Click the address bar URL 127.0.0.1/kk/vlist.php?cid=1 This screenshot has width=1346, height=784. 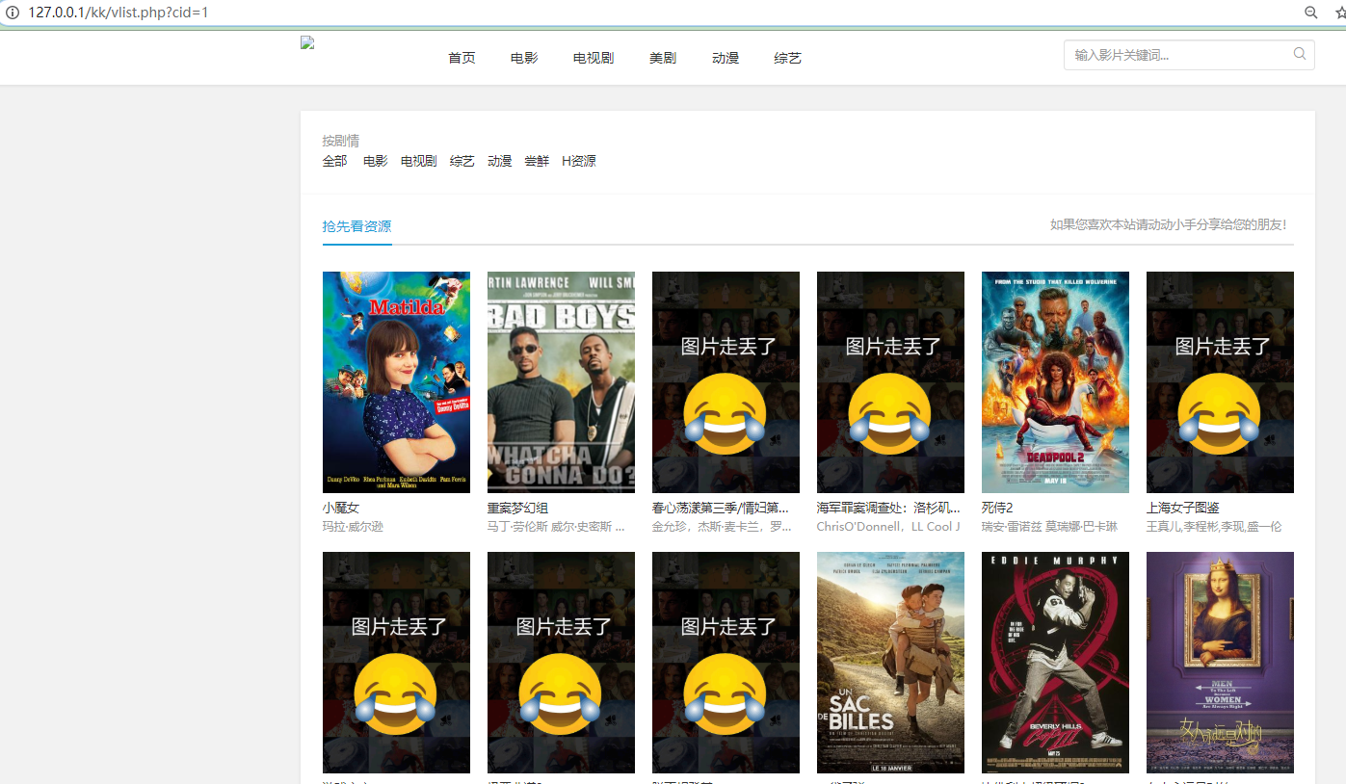pos(119,13)
